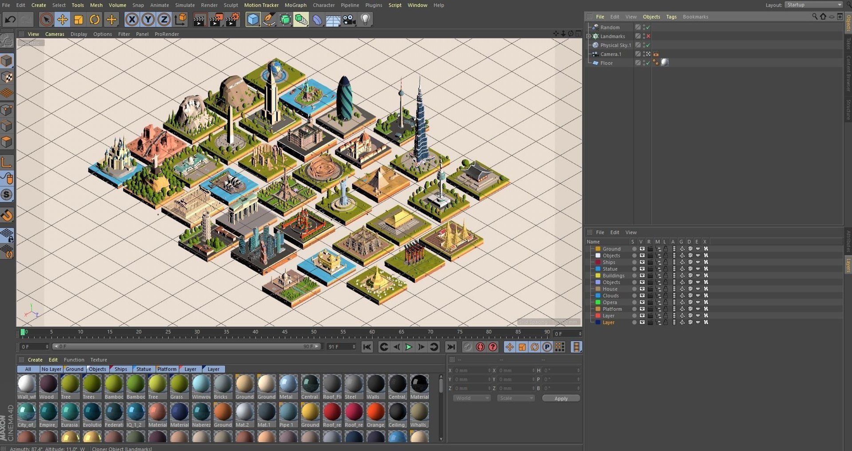Screen dimensions: 852x451
Task: Play animation forward
Action: (409, 347)
